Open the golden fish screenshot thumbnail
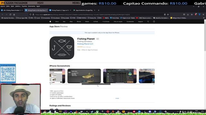The width and height of the screenshot is (206, 115). point(84,76)
